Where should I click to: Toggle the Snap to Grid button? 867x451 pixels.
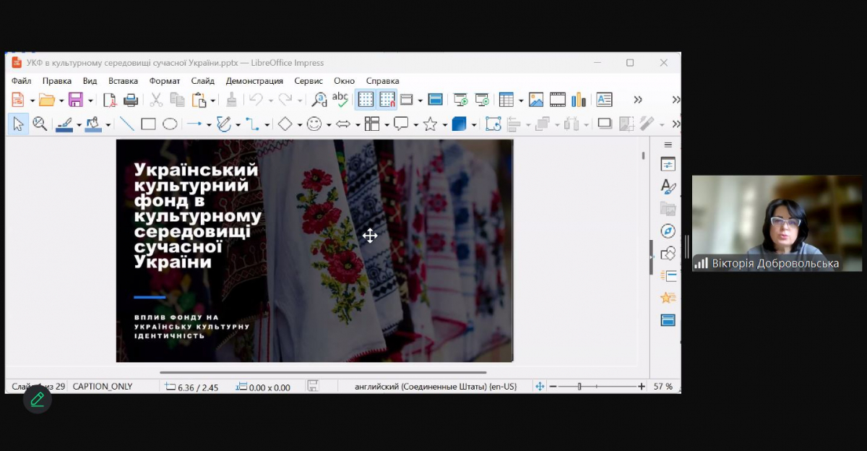point(387,100)
